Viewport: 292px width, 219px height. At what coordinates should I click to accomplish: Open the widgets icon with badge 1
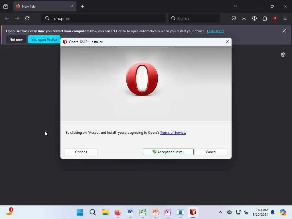pos(9,212)
